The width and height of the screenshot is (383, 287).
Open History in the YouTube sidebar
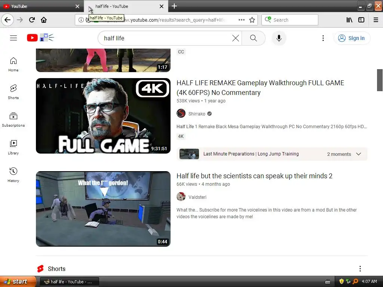13,175
